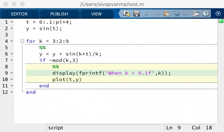Click the 'Ln 9' status indicator
Viewport: 224px width, 132px height.
[x=173, y=128]
